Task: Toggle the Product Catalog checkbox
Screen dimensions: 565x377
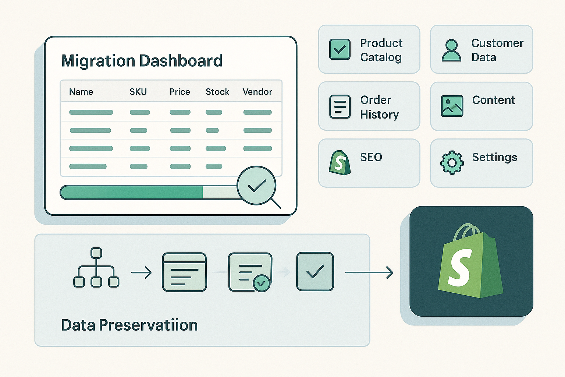Action: (x=339, y=49)
